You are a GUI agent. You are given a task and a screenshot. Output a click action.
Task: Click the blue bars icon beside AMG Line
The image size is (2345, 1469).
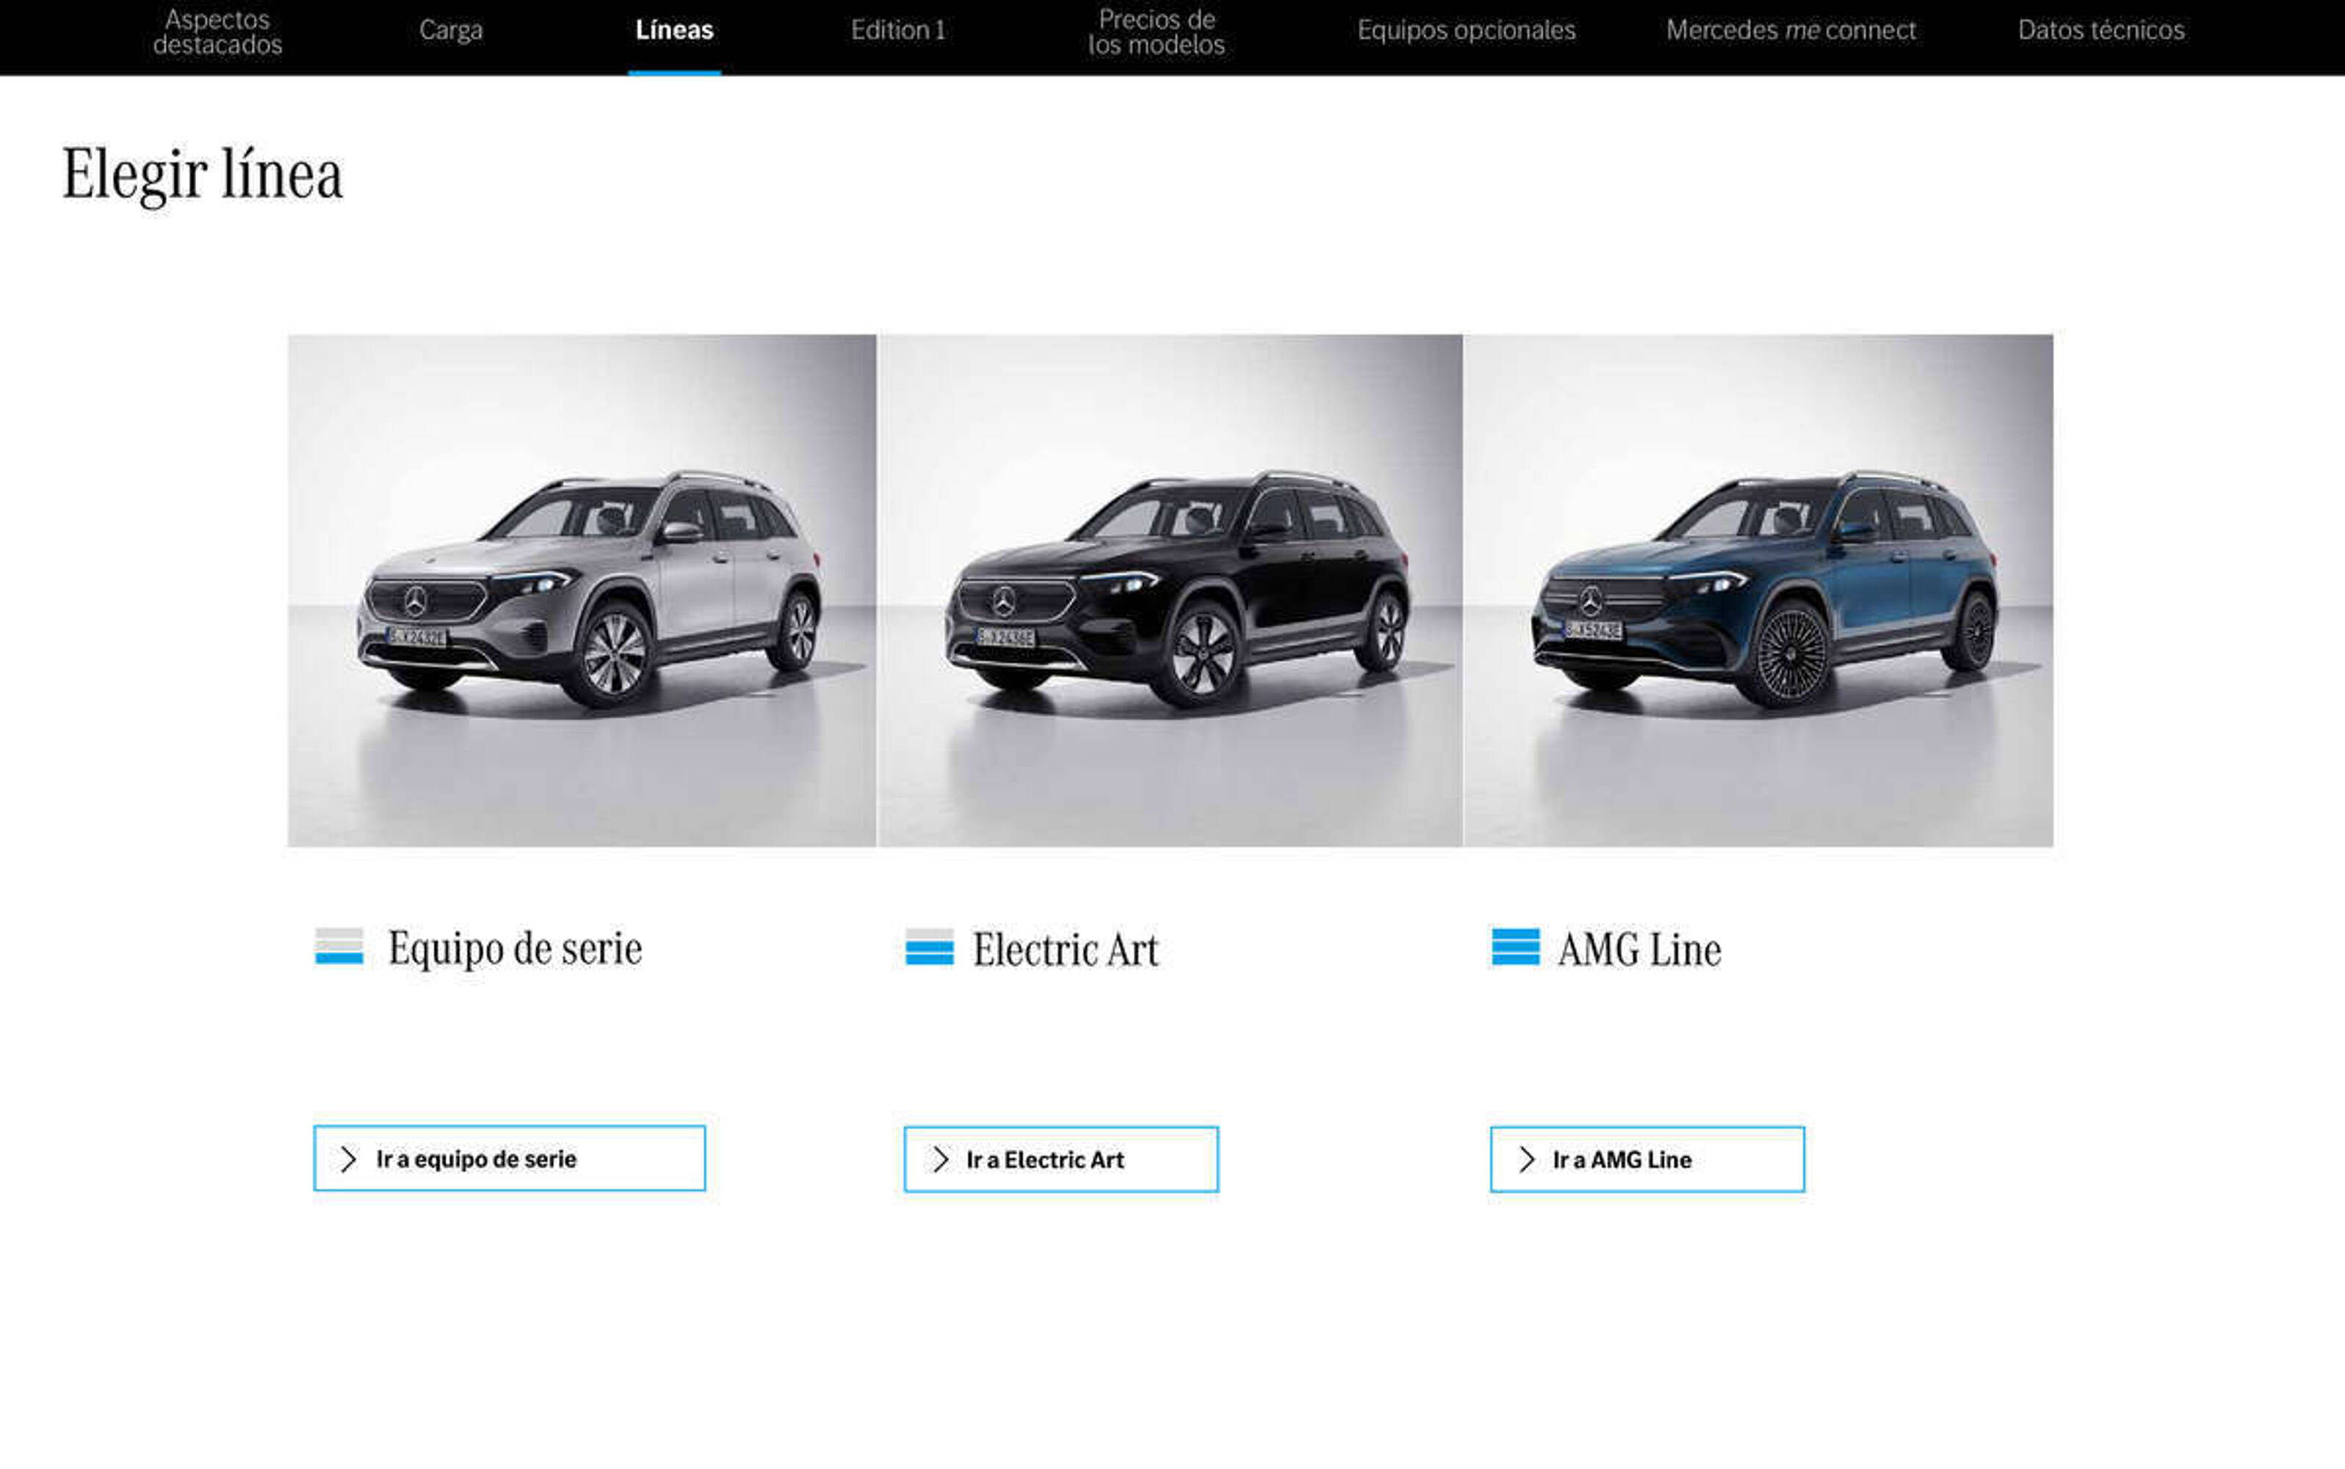click(x=1515, y=948)
